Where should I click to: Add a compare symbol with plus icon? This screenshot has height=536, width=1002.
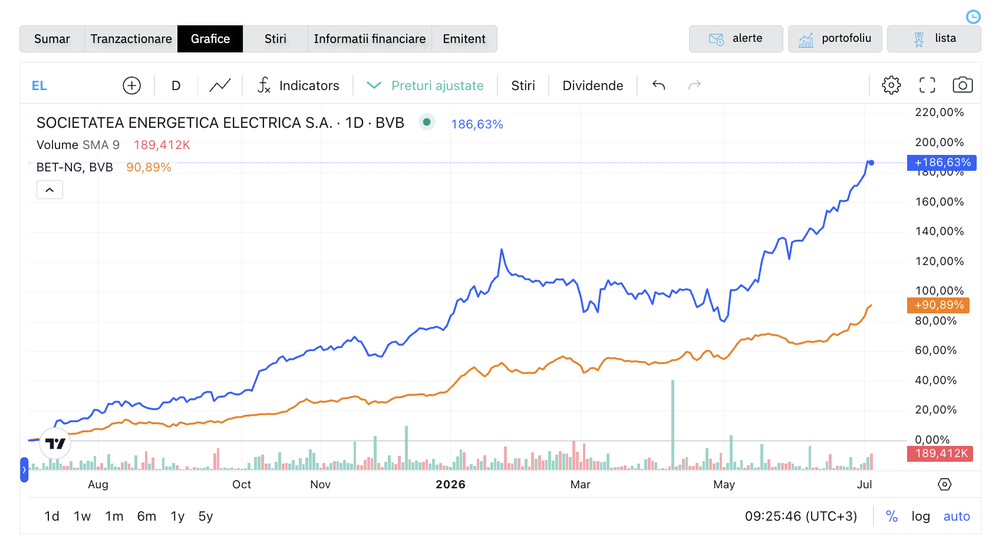pos(131,85)
